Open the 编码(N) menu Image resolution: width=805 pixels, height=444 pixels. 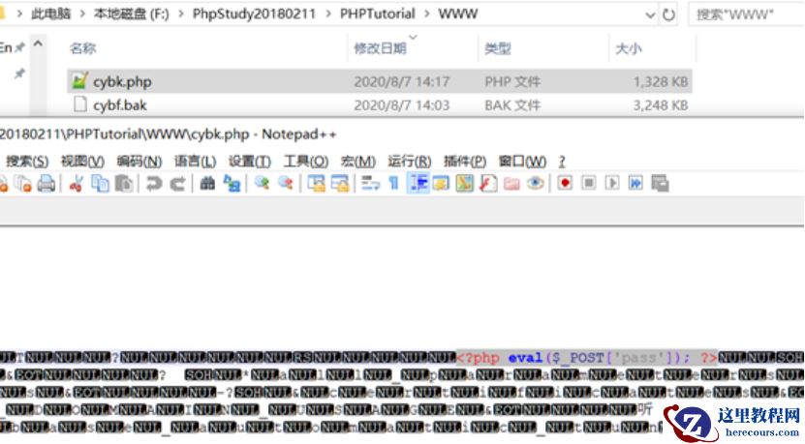[139, 162]
